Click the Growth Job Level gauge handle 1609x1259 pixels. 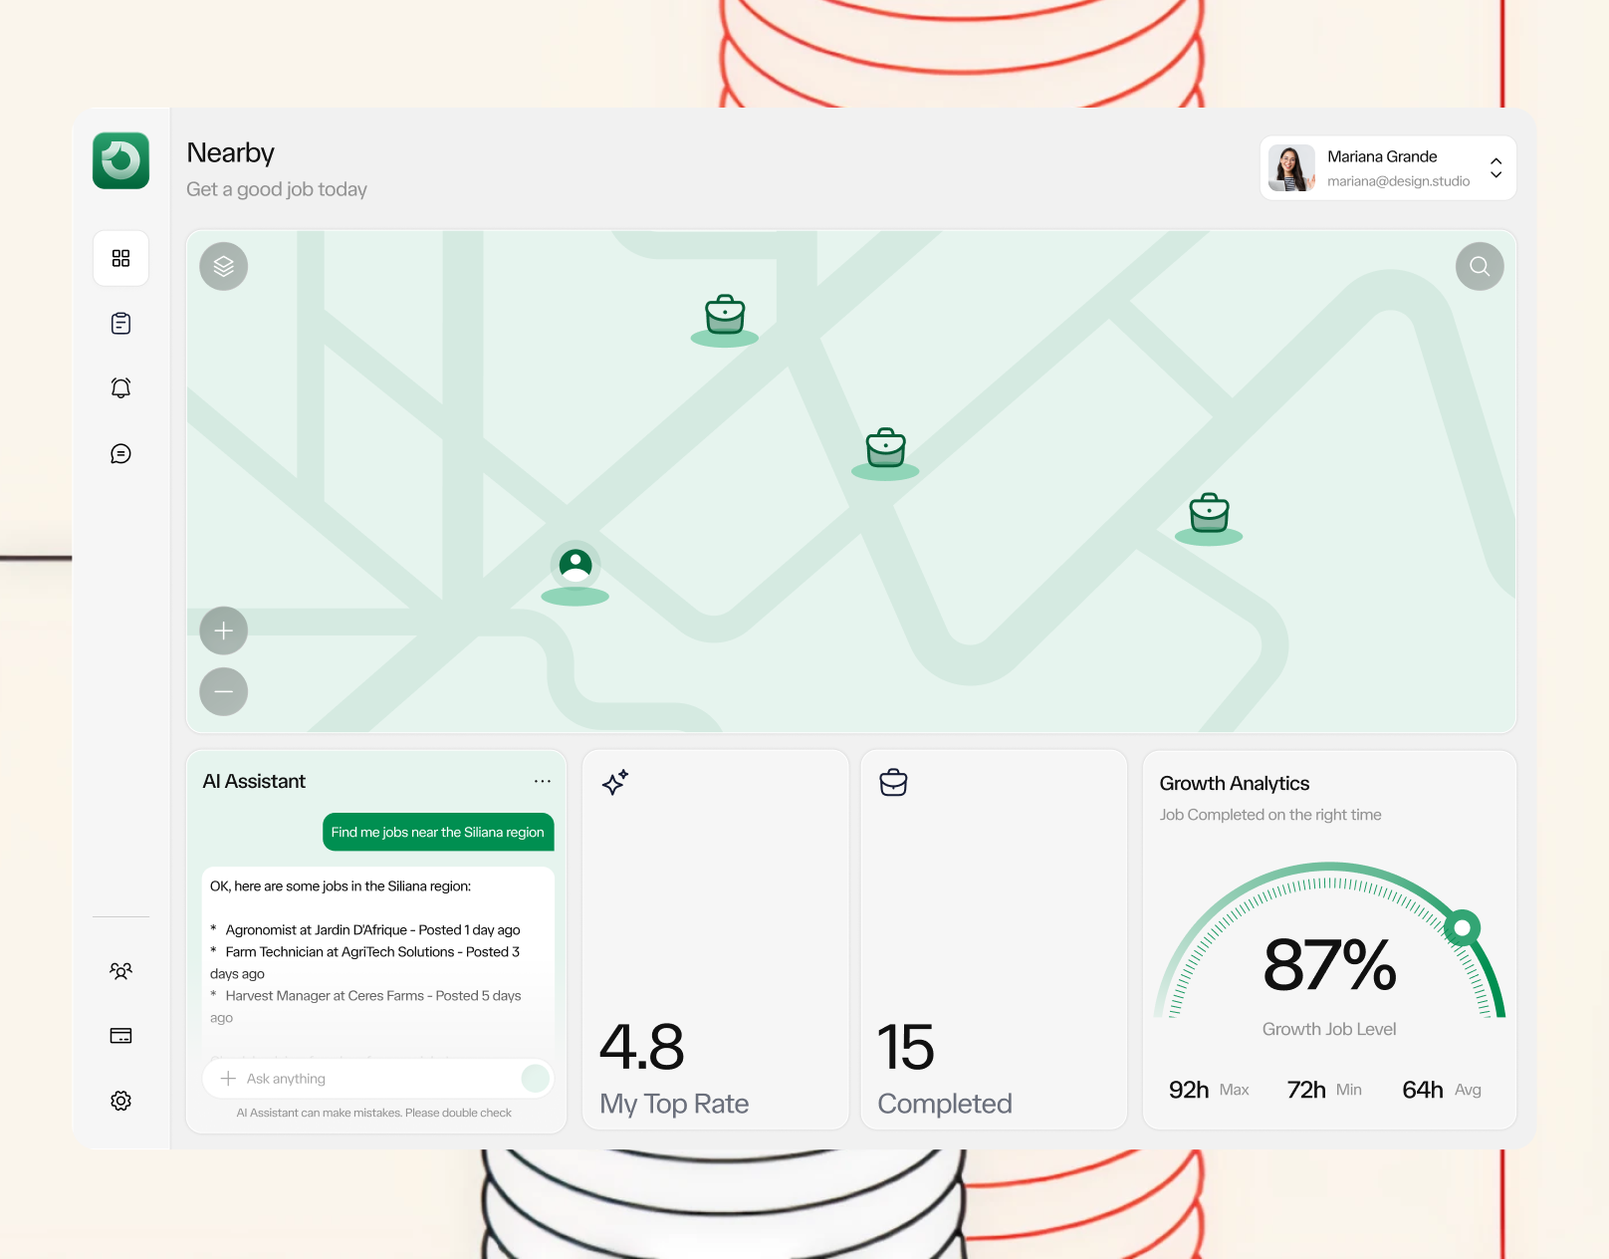1463,927
